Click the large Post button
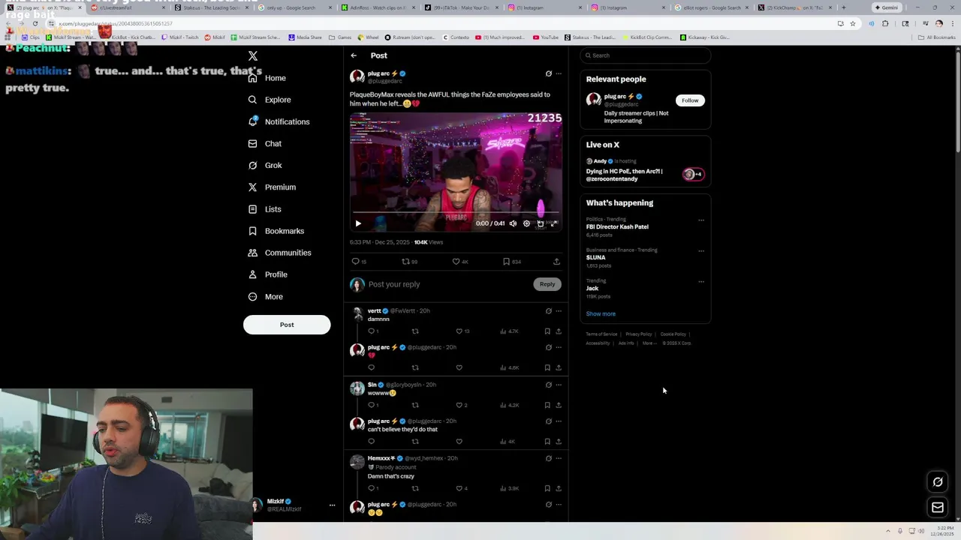Screen dimensions: 961x540 287,325
